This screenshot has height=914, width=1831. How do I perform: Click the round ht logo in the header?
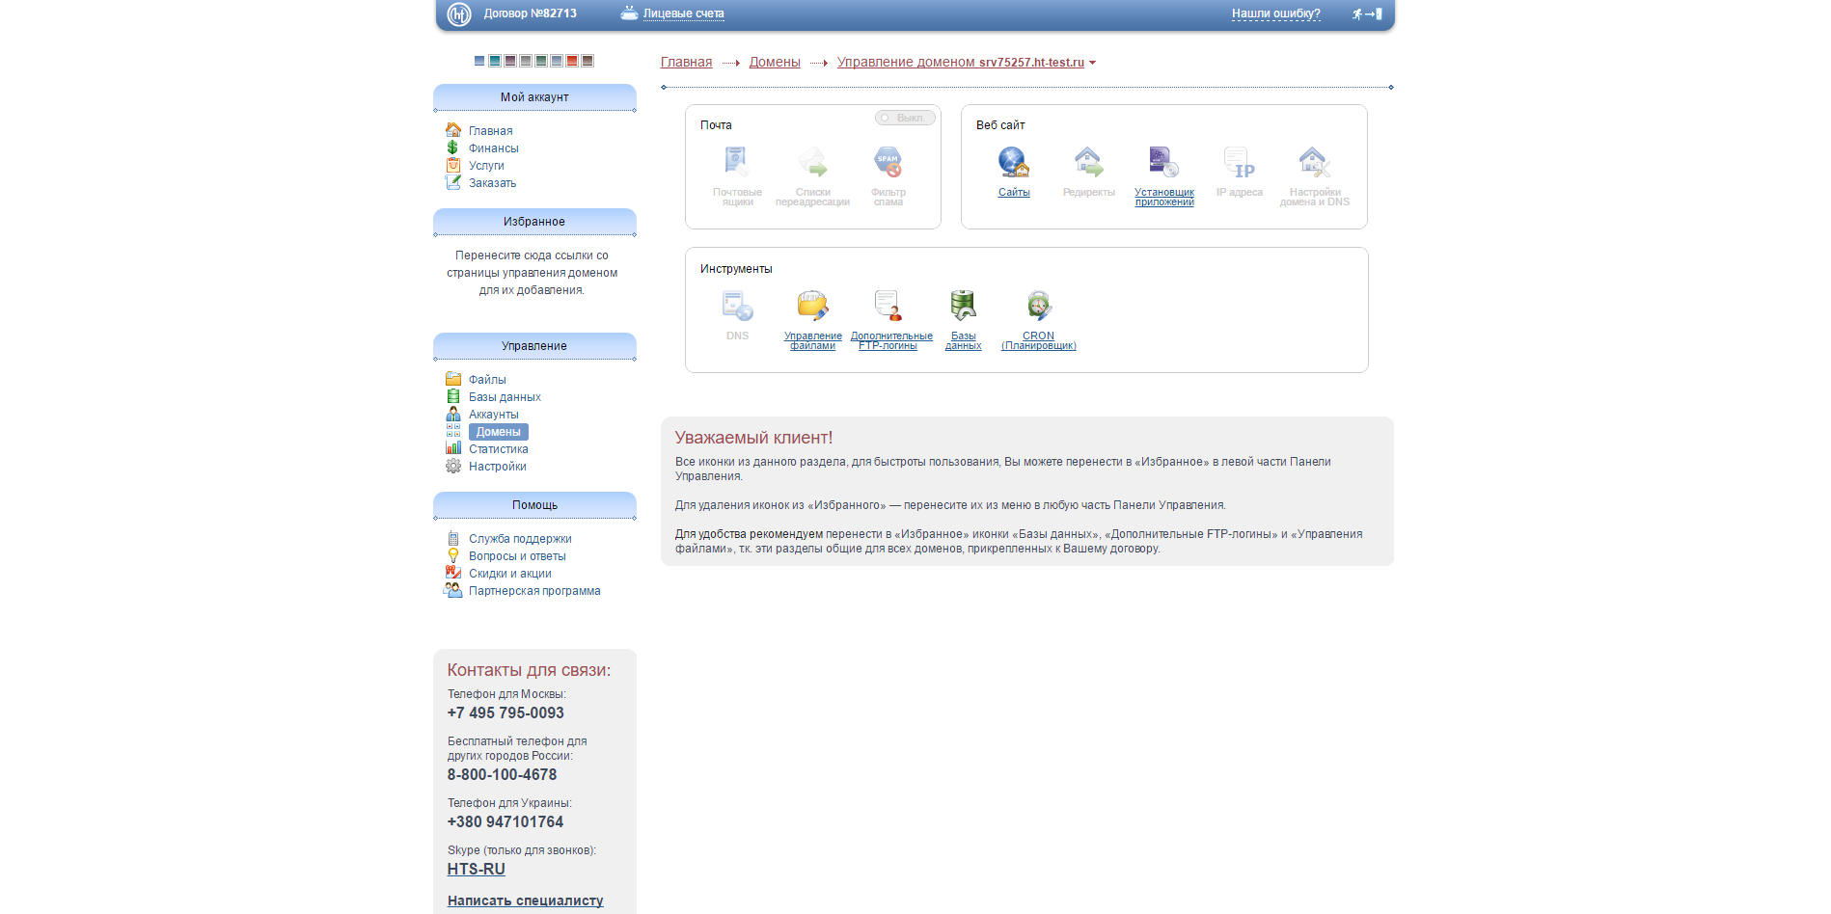tap(459, 14)
